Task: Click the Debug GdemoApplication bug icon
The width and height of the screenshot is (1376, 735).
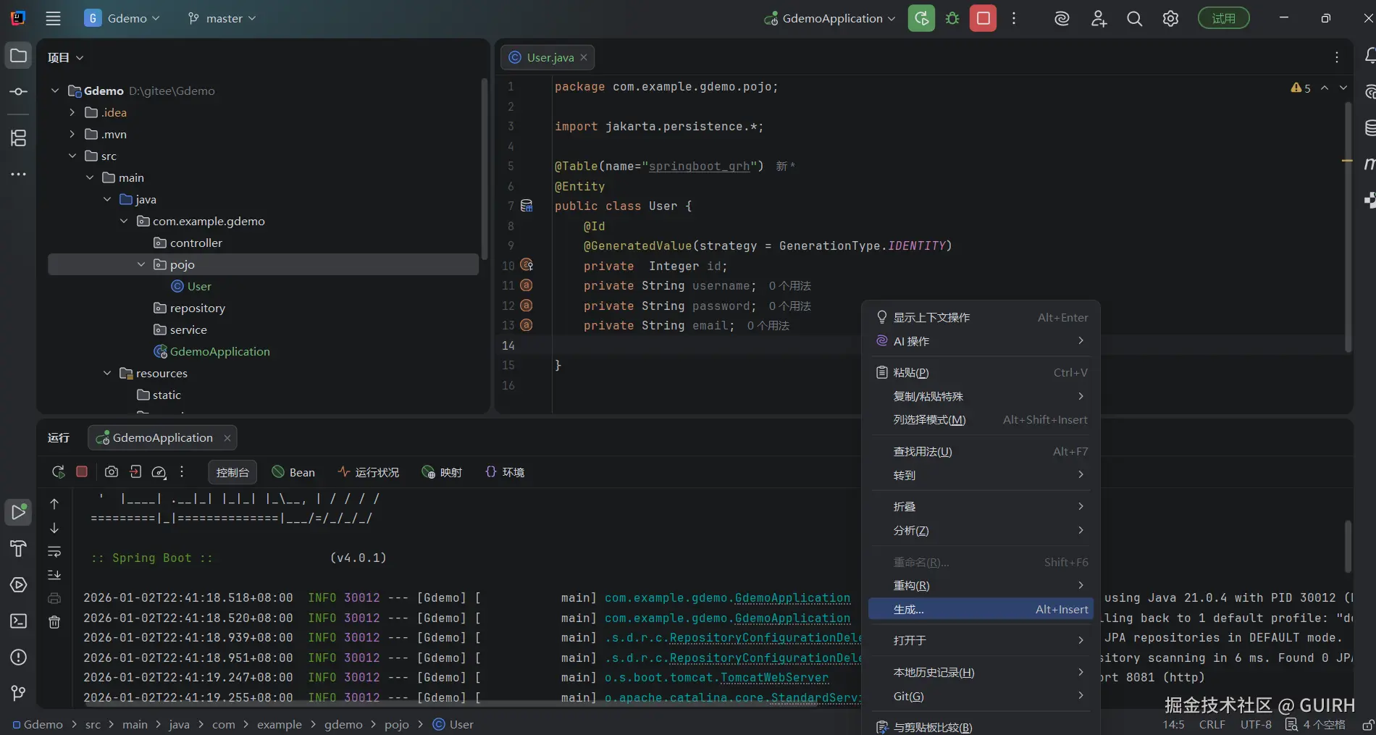Action: pyautogui.click(x=952, y=19)
